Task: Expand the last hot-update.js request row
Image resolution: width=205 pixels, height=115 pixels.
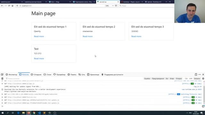Action: 2,103
